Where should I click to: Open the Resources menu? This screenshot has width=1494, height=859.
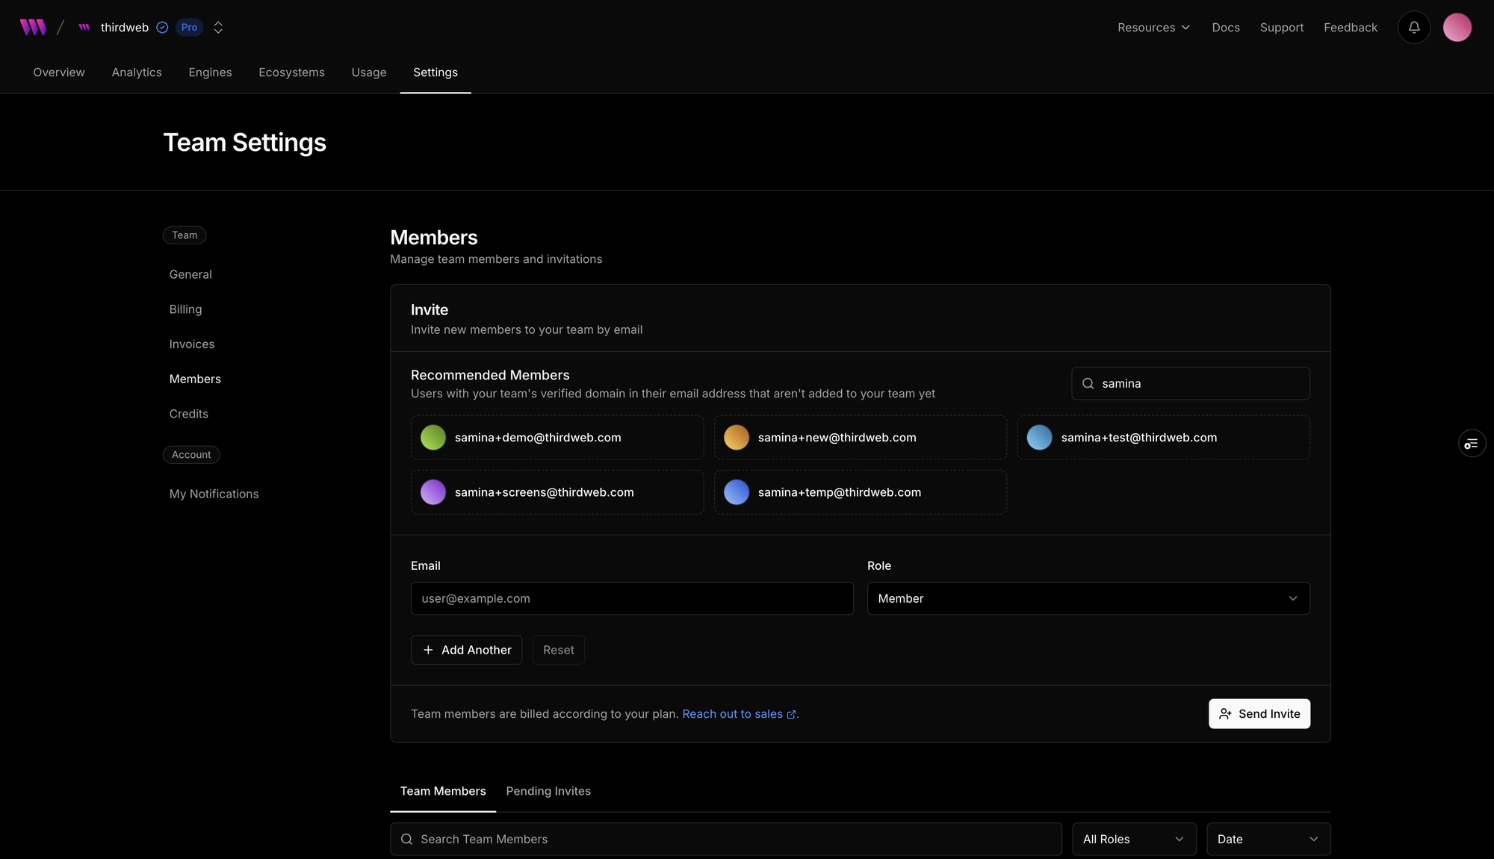point(1153,28)
